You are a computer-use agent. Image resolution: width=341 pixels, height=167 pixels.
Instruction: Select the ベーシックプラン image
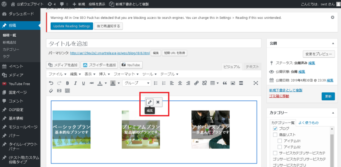(71, 129)
